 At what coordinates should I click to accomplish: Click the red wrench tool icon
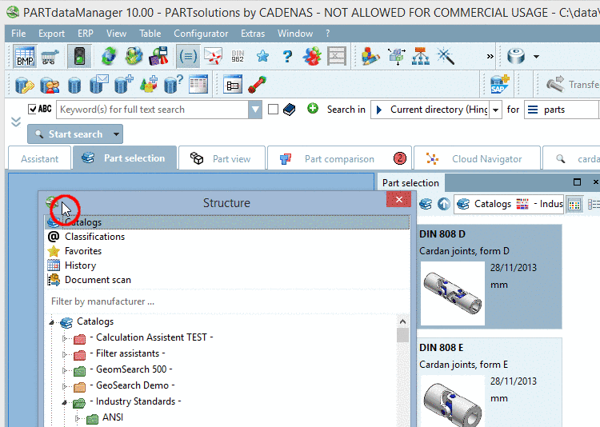point(257,85)
